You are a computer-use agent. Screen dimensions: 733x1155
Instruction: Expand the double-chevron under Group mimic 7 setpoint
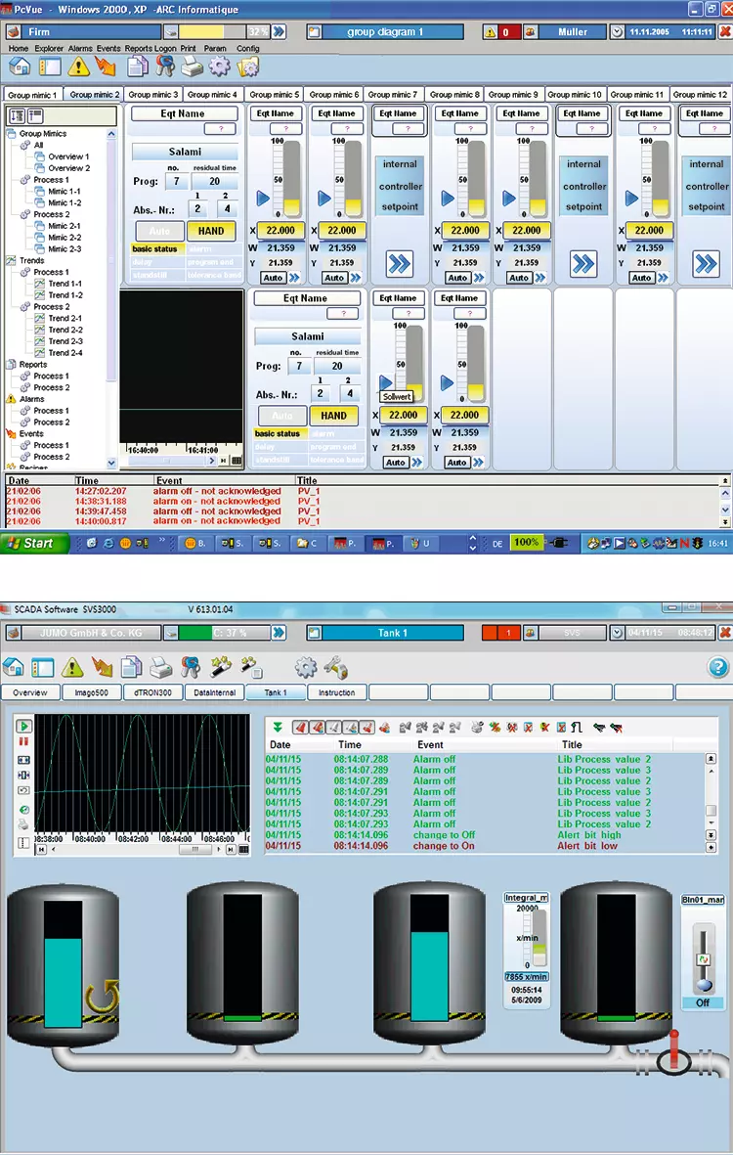click(x=399, y=263)
